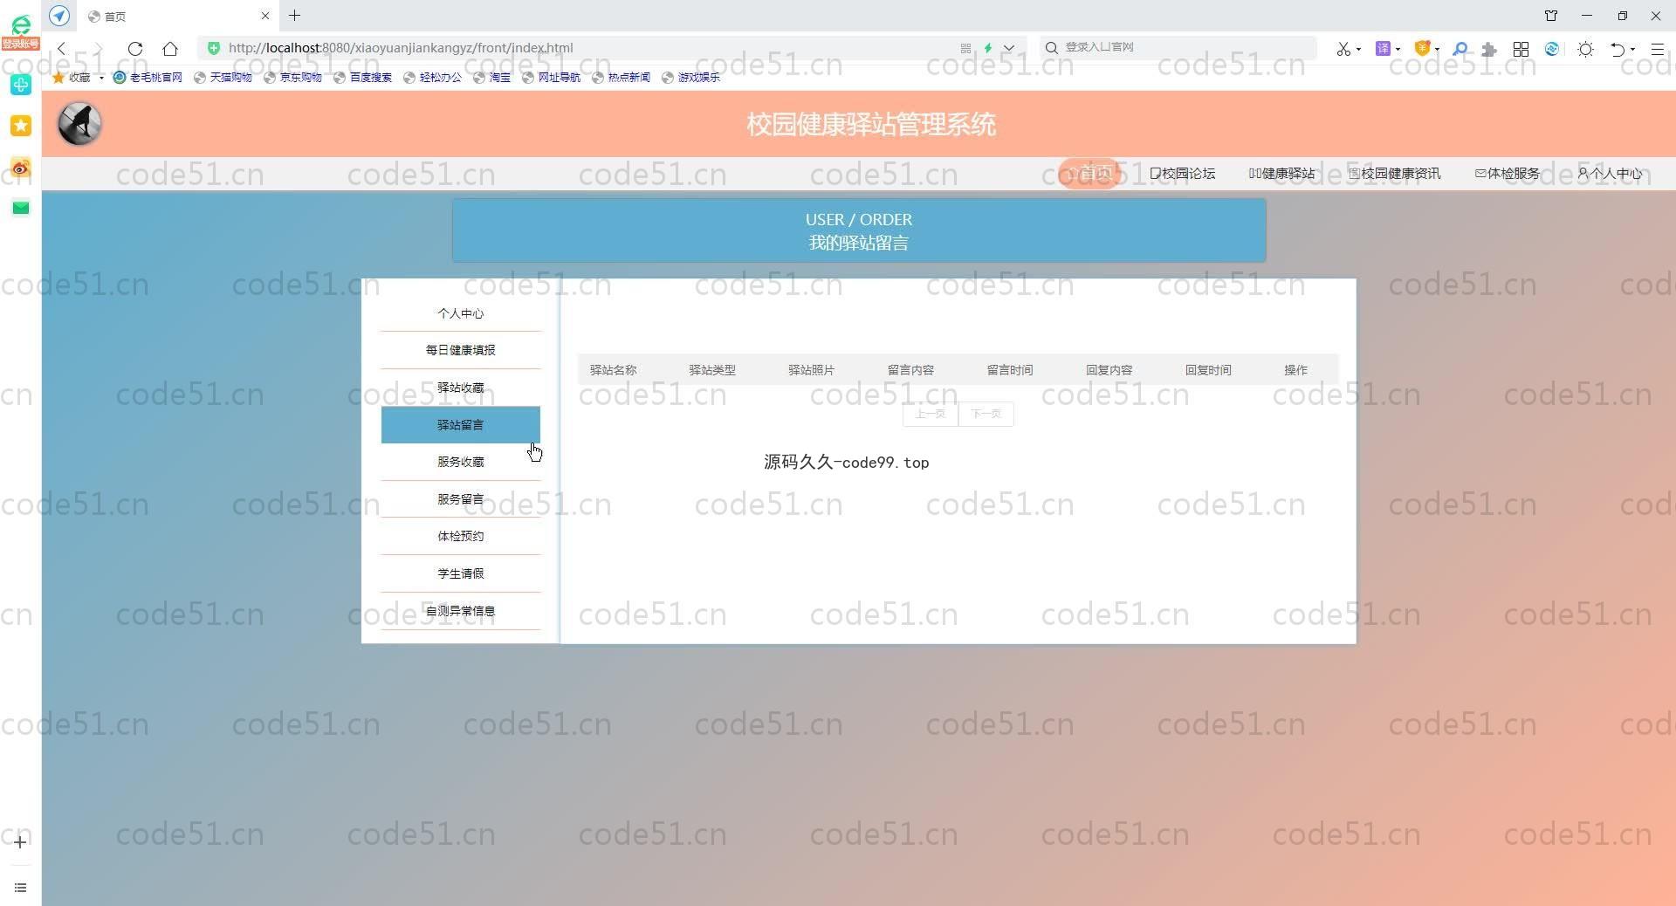Select 体检预约 in the sidebar
The width and height of the screenshot is (1676, 906).
pos(461,536)
